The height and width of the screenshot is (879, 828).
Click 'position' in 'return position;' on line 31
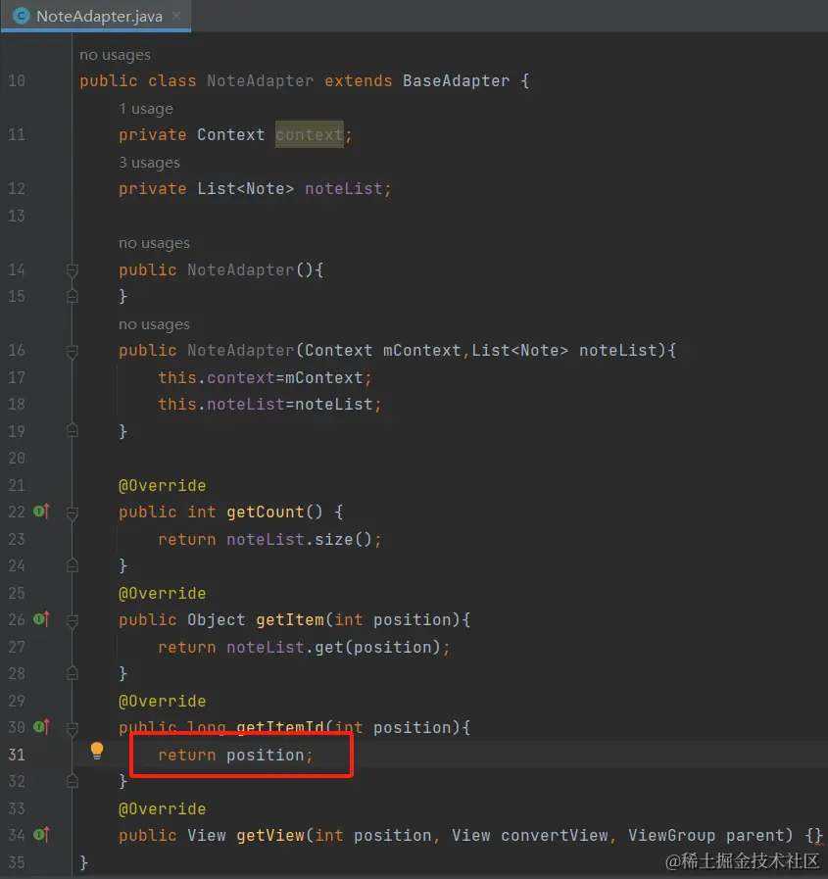[266, 756]
